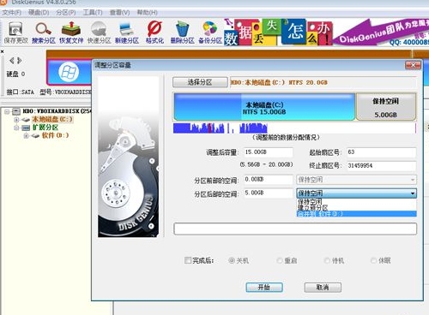Click the 调整后容量 size input field
429x315 pixels.
(269, 152)
